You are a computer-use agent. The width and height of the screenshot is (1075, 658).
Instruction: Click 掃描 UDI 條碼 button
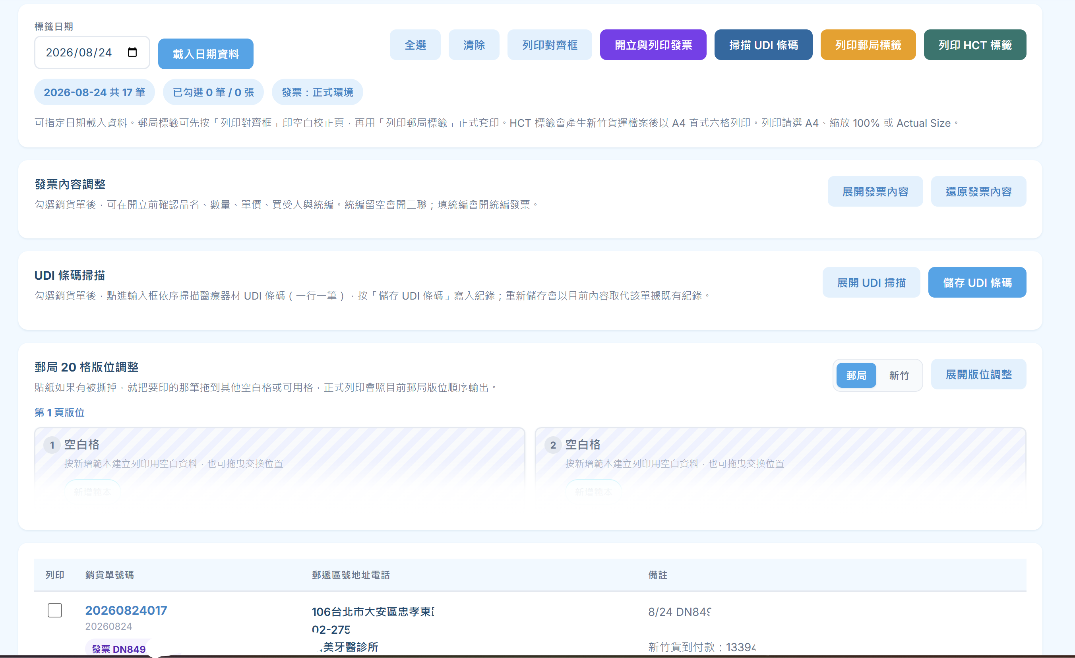coord(763,45)
